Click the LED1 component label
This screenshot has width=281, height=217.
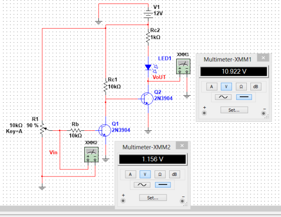[165, 58]
